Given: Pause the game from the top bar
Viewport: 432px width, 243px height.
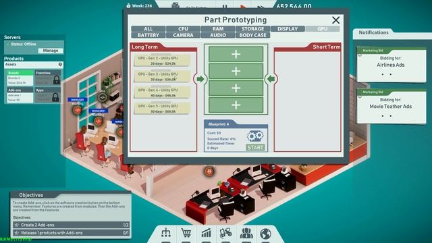Looking at the screenshot, I should [225, 6].
